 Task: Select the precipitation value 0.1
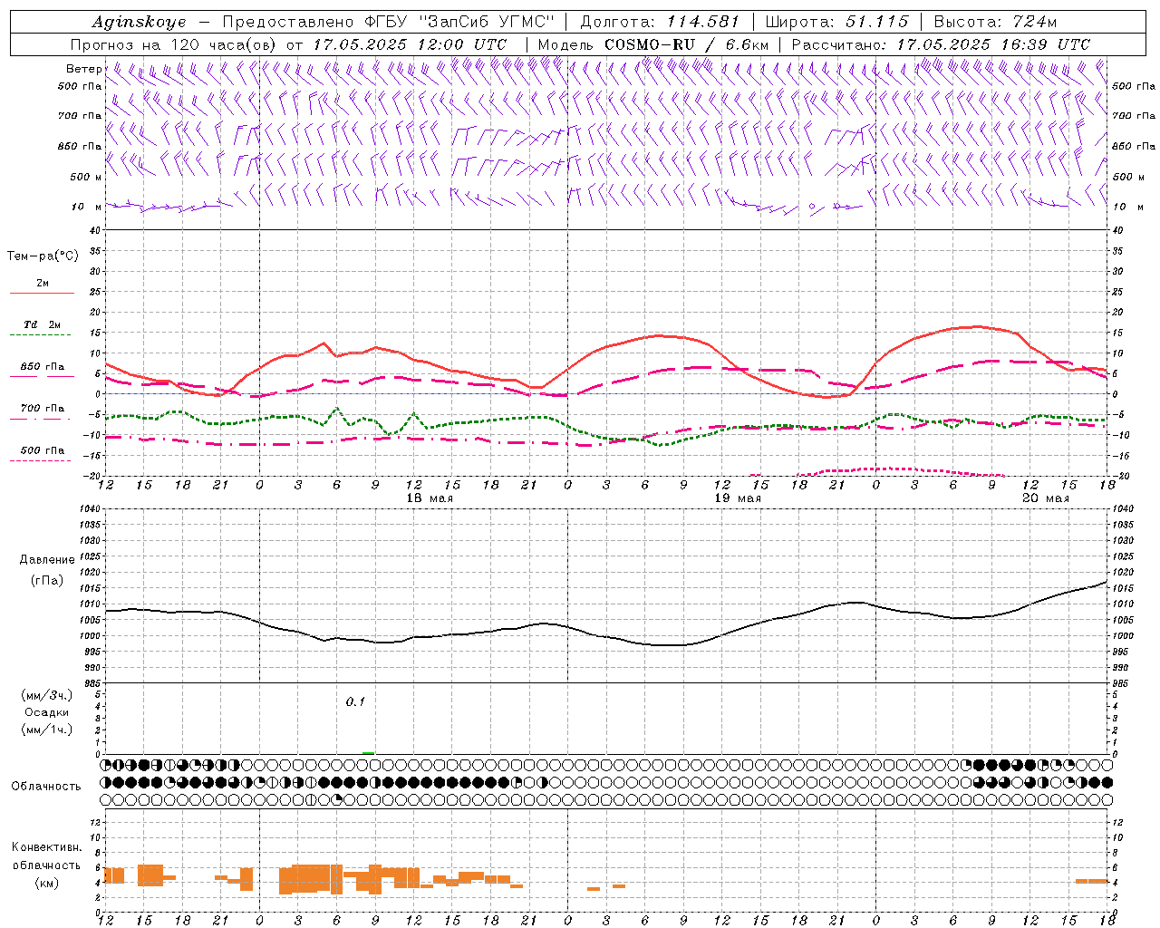coord(355,701)
